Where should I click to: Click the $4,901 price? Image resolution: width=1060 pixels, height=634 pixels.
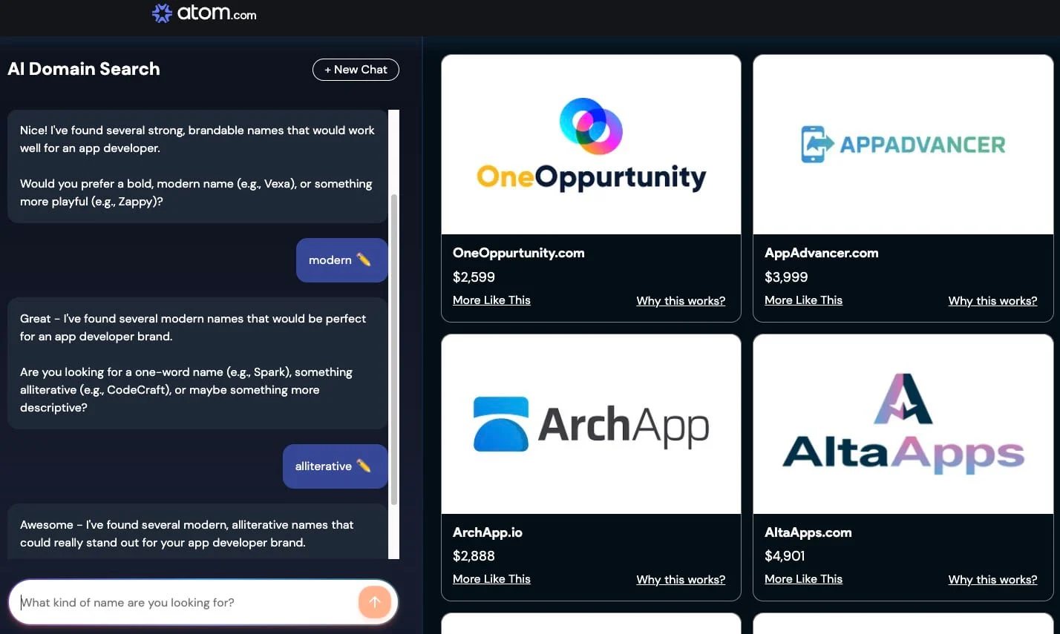coord(785,556)
